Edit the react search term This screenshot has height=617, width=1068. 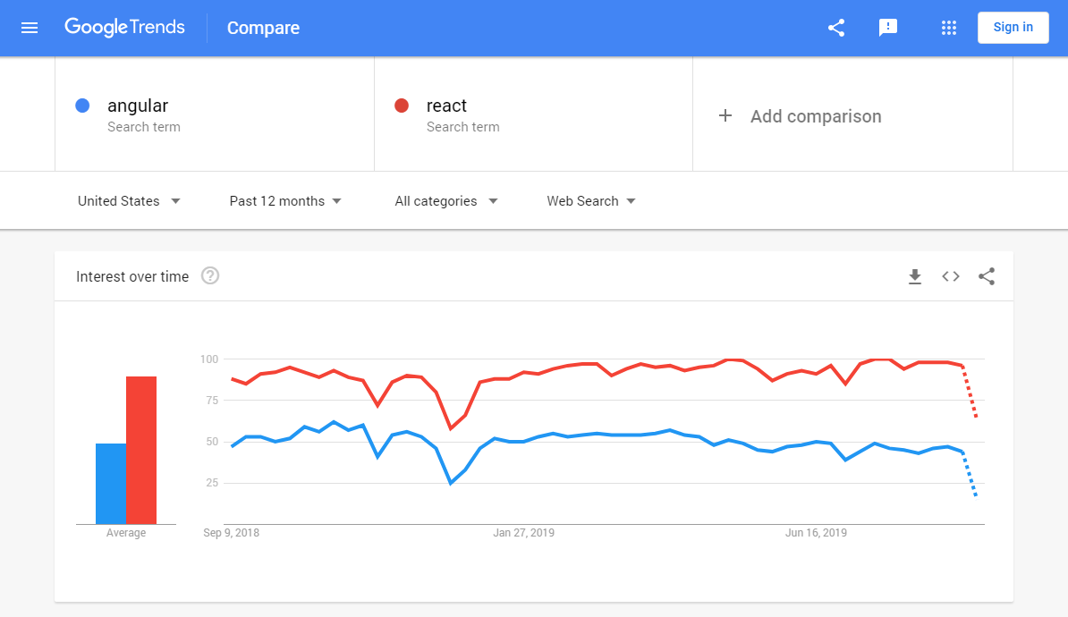[447, 106]
